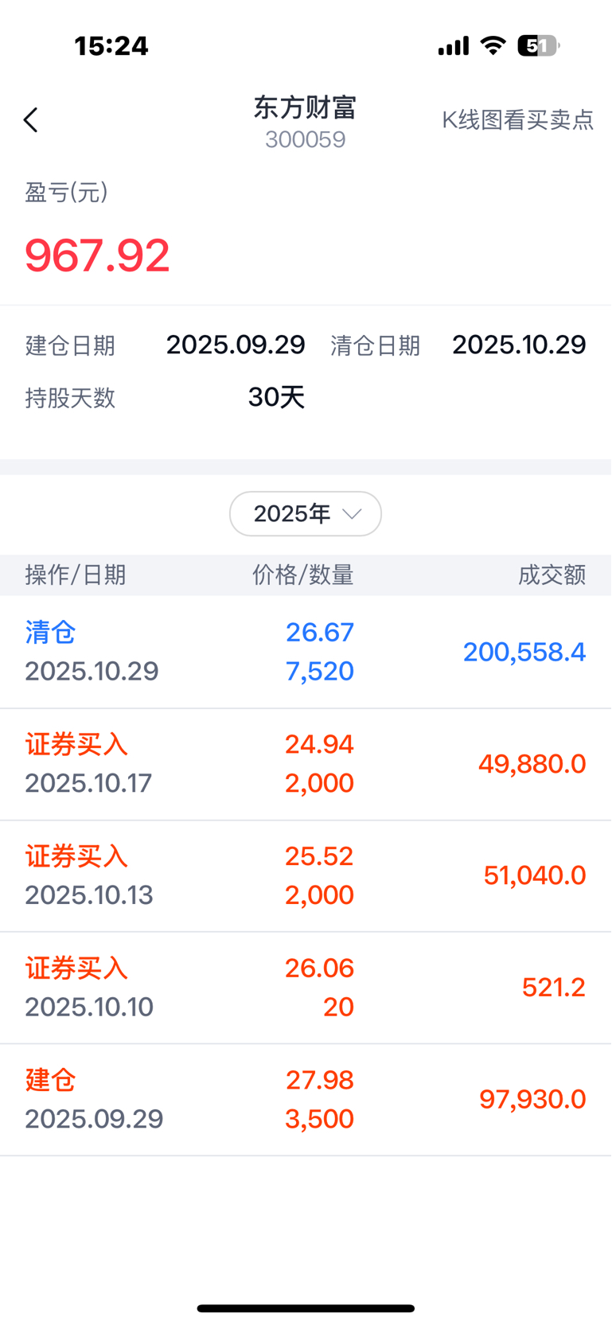Tap the 300059 stock code
This screenshot has height=1325, width=612.
pos(305,140)
